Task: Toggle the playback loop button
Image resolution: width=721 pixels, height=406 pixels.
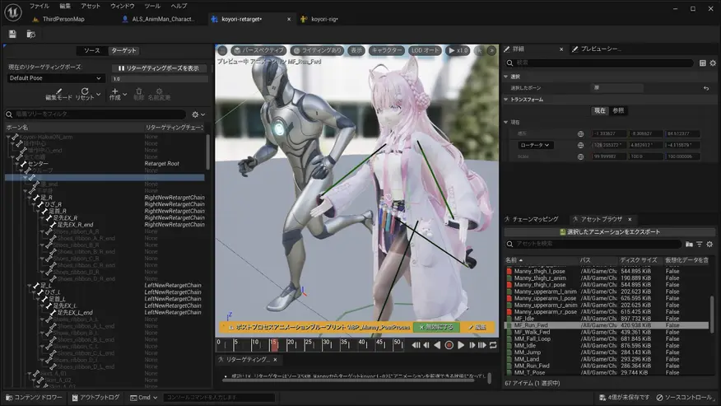Action: pyautogui.click(x=493, y=345)
